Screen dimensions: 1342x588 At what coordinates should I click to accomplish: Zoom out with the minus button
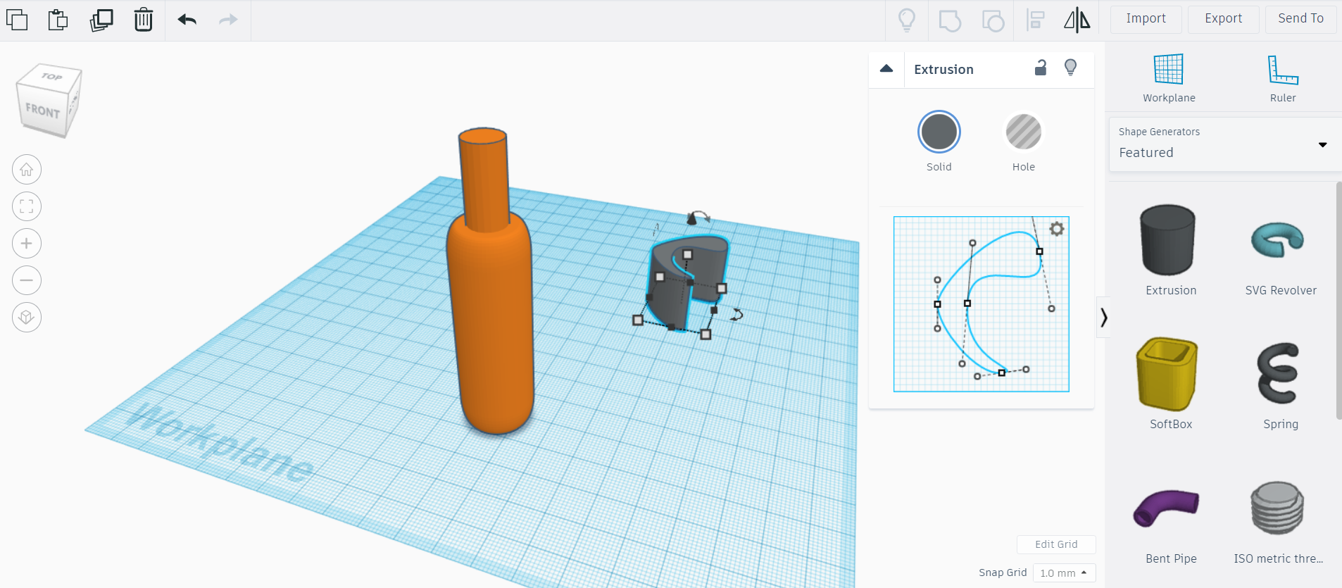click(27, 280)
